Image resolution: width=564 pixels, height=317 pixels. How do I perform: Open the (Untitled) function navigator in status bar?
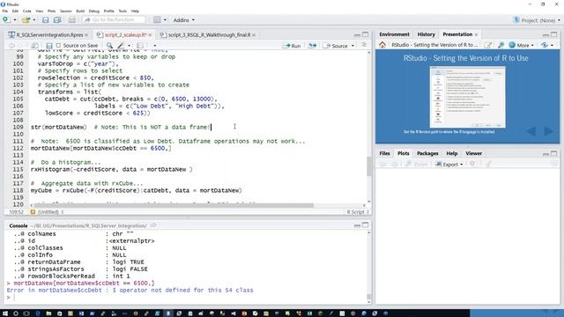(47, 212)
